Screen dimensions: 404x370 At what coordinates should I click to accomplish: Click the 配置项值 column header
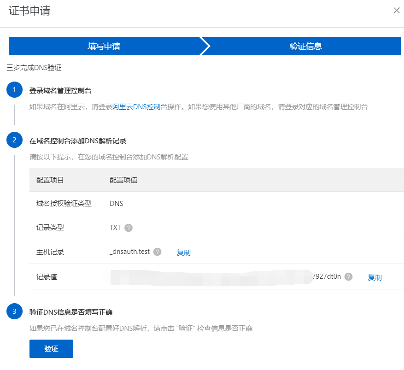[123, 180]
